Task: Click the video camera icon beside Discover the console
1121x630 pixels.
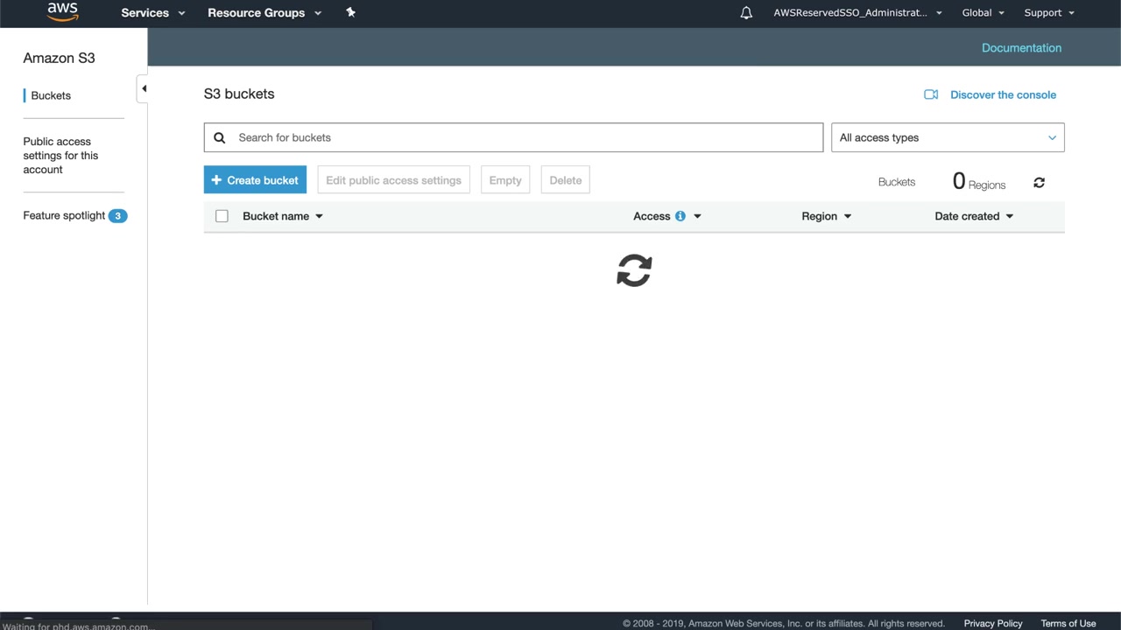Action: 931,94
